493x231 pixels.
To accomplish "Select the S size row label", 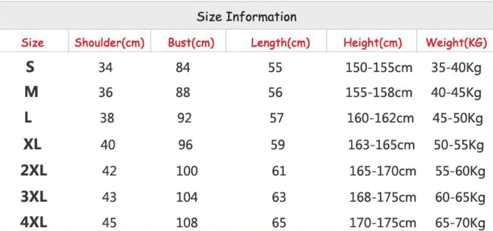I will (x=30, y=67).
